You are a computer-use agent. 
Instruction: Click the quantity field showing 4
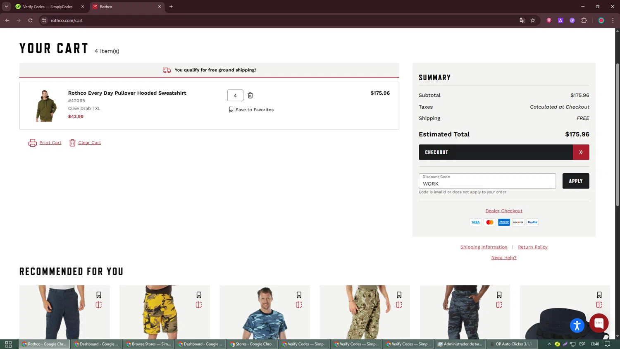235,96
